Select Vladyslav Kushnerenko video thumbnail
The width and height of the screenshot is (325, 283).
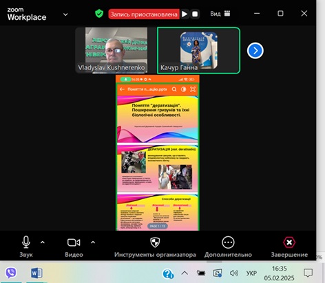point(112,50)
